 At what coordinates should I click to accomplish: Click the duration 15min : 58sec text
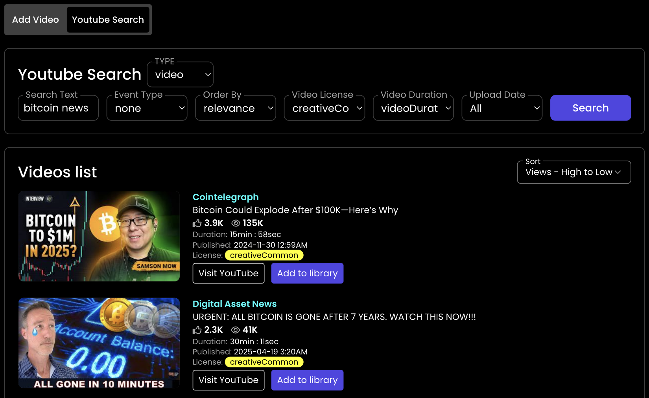pyautogui.click(x=256, y=234)
